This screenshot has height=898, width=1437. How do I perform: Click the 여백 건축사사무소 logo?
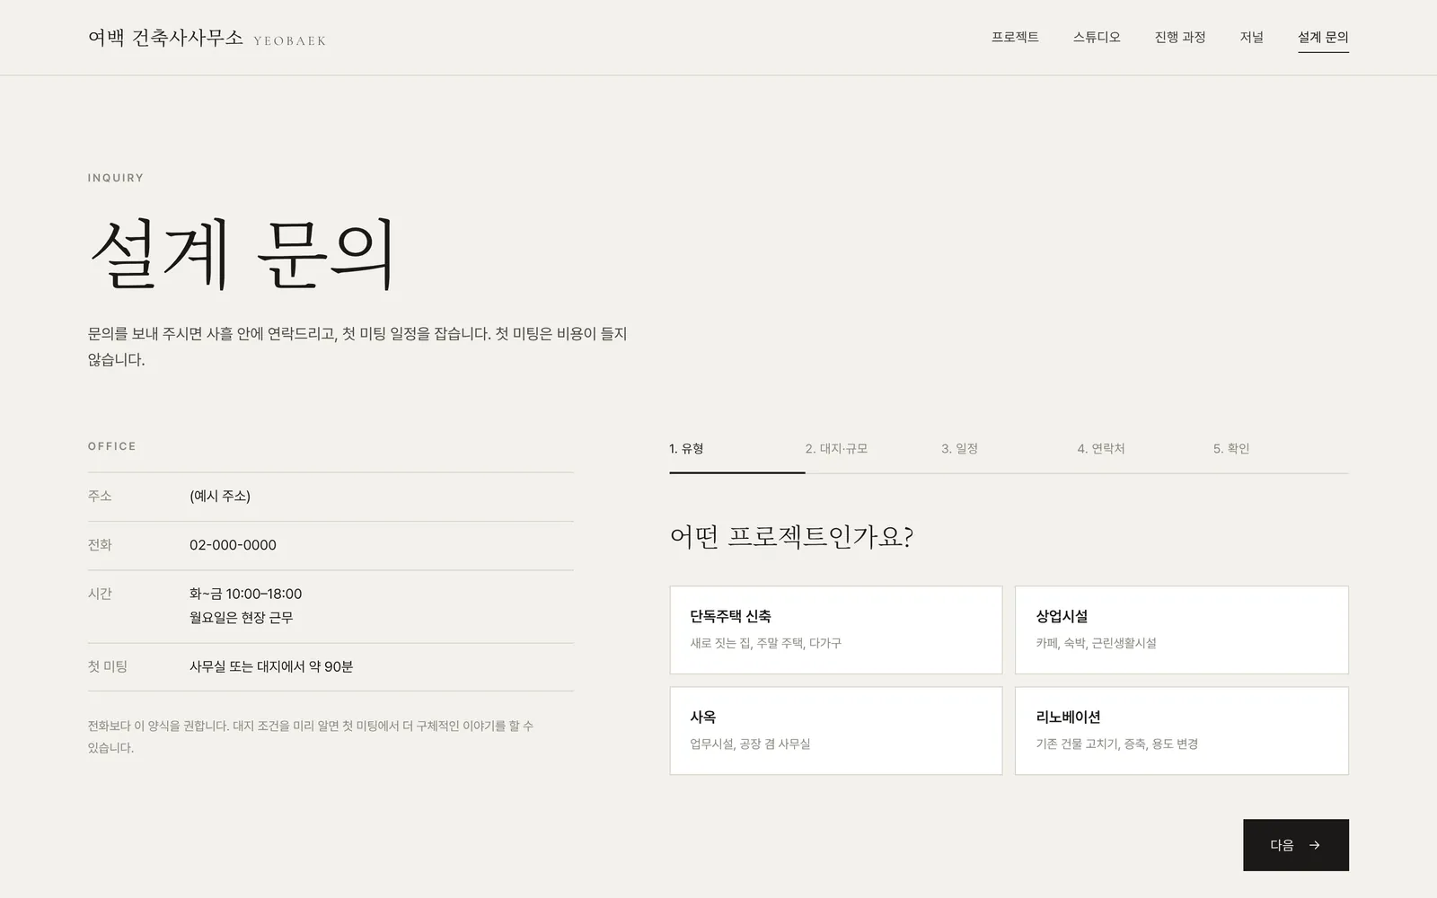(207, 38)
